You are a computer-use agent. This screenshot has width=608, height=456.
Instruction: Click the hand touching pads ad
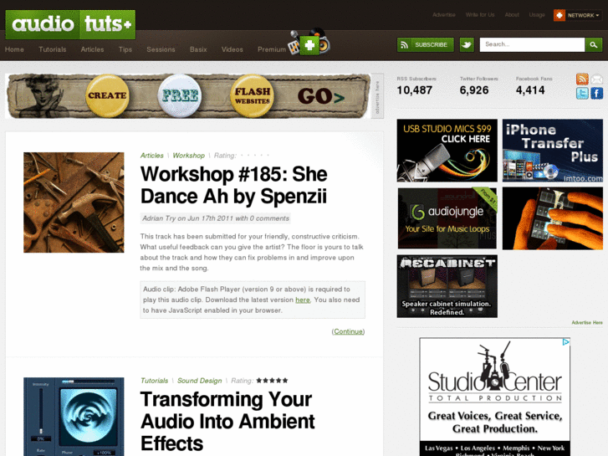tap(553, 218)
